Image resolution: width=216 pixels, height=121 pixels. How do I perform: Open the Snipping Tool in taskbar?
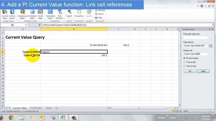point(53,118)
